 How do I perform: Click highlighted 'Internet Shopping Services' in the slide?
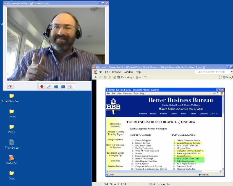tap(188, 143)
